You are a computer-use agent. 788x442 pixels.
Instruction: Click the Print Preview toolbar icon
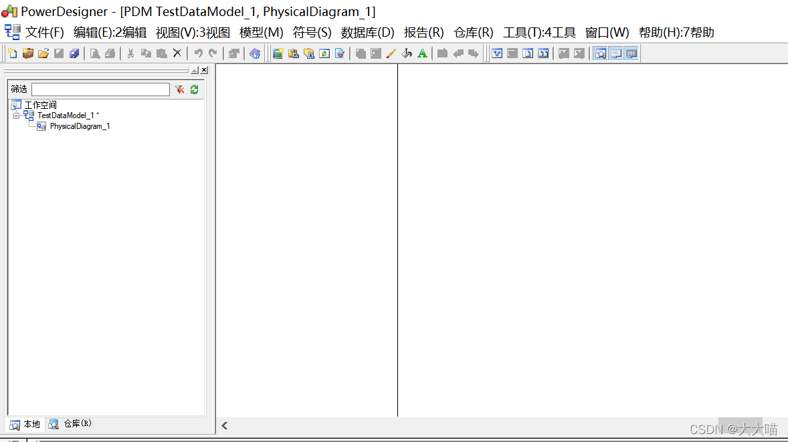point(94,53)
